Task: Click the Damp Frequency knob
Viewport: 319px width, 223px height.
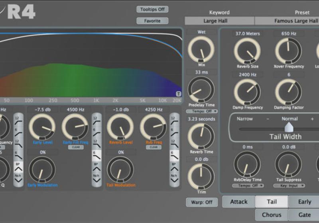Action: coord(247,92)
